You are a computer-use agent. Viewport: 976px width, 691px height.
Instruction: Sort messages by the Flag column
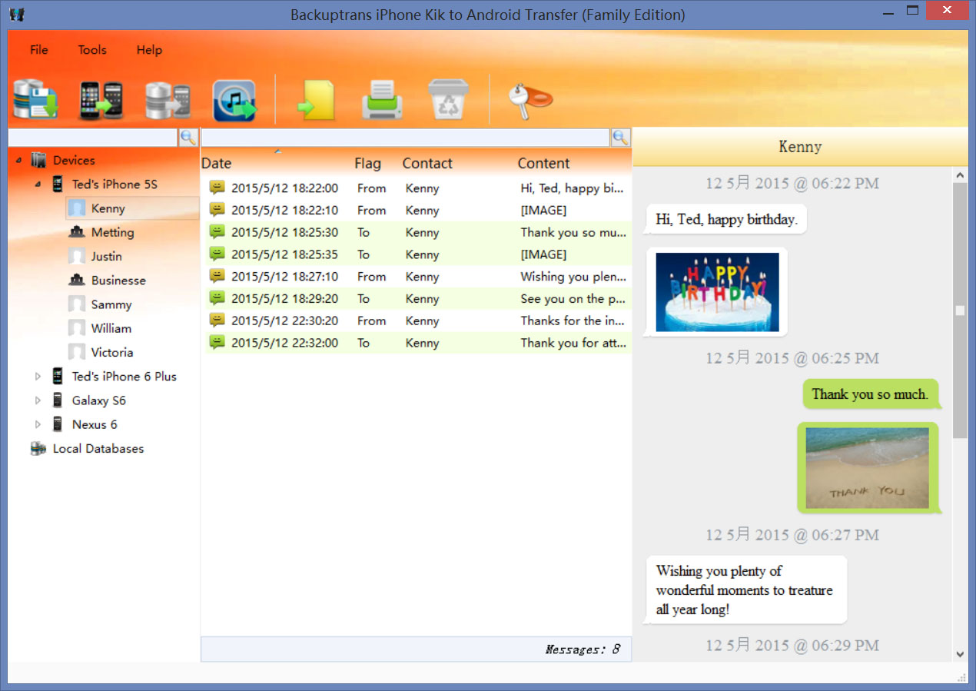coord(367,163)
